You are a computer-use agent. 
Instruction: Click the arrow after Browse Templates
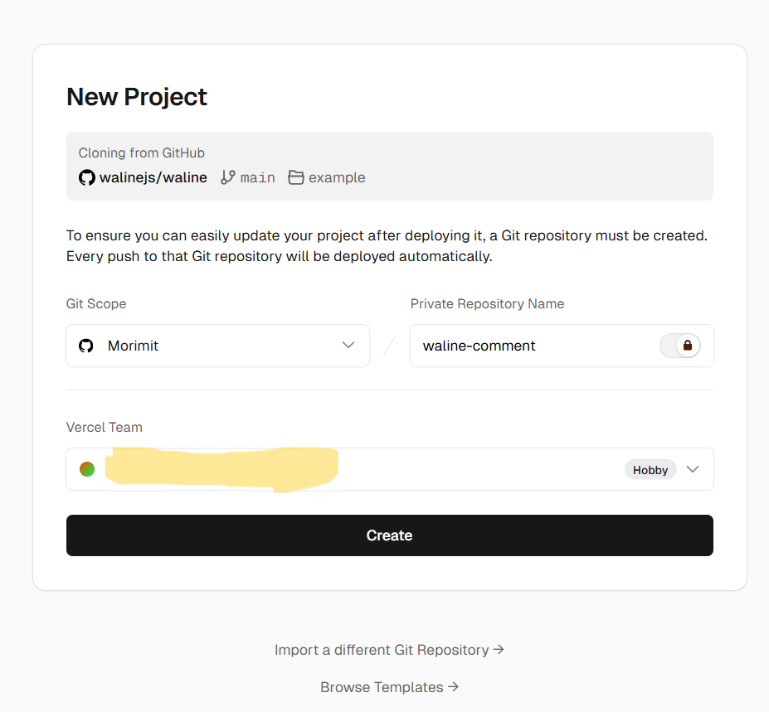pos(453,687)
